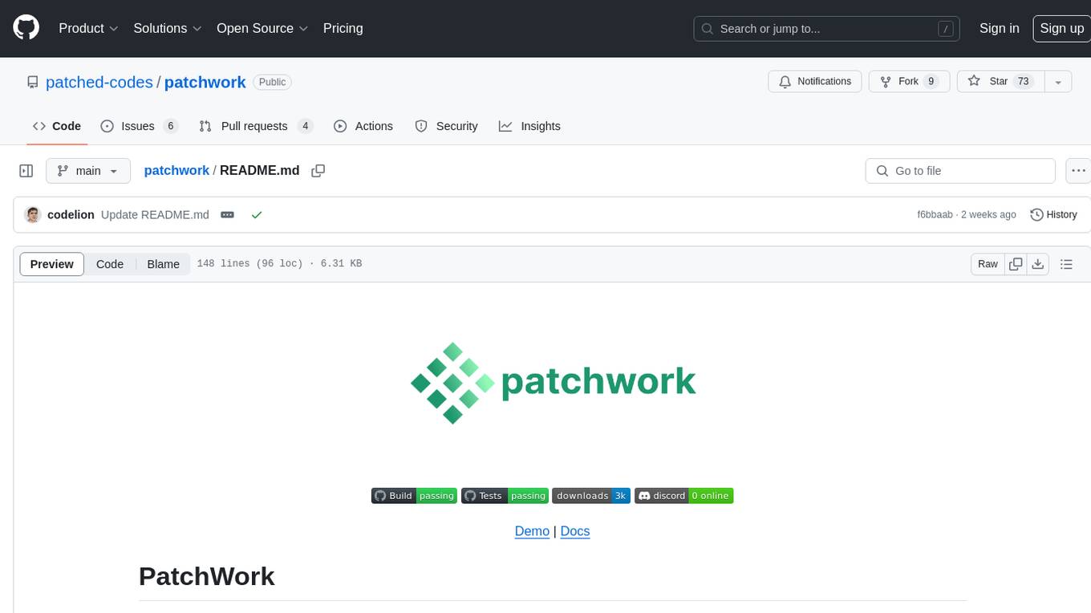Open the star lists dropdown arrow
Image resolution: width=1091 pixels, height=613 pixels.
click(1058, 82)
